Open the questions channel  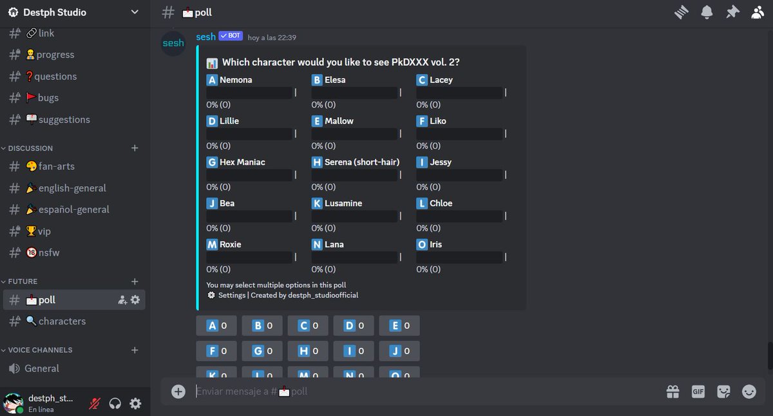tap(75, 76)
